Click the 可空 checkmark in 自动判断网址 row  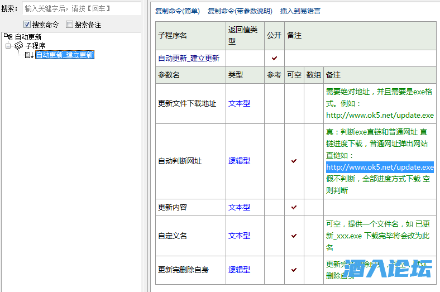(x=294, y=161)
